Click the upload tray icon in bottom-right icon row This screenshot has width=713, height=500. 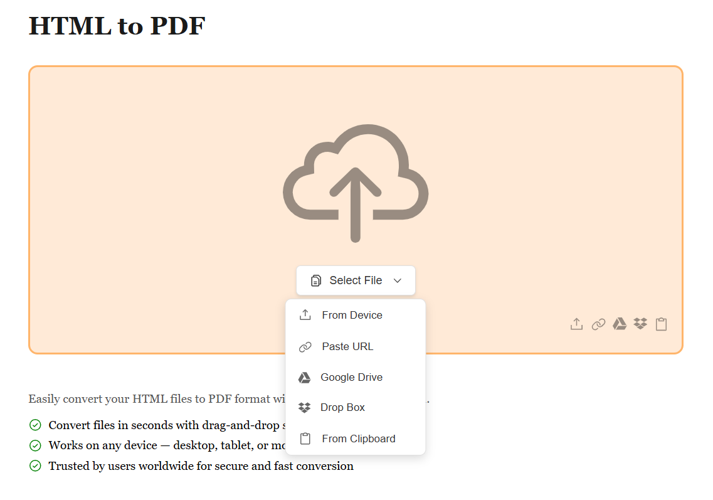[576, 324]
